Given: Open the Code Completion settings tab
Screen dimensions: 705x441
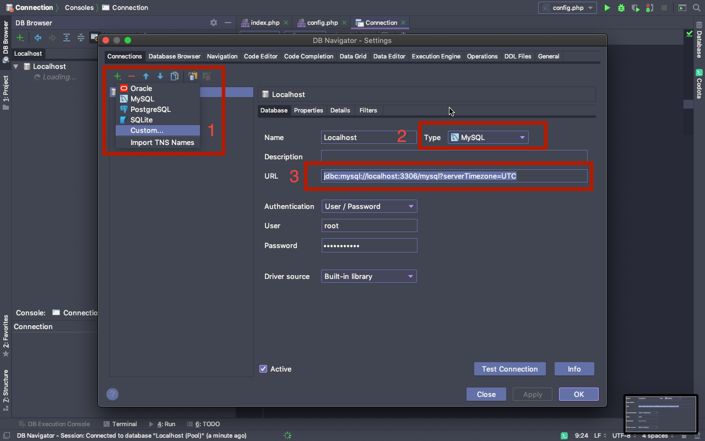Looking at the screenshot, I should (308, 56).
